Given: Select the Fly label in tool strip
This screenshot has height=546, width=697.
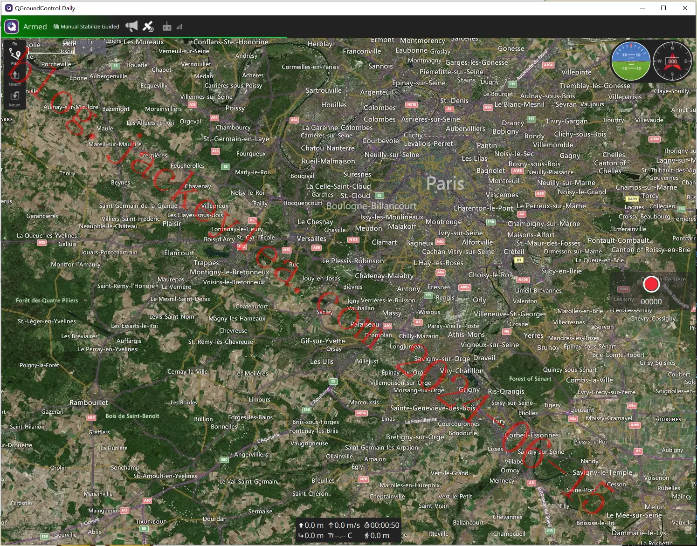Looking at the screenshot, I should point(14,44).
